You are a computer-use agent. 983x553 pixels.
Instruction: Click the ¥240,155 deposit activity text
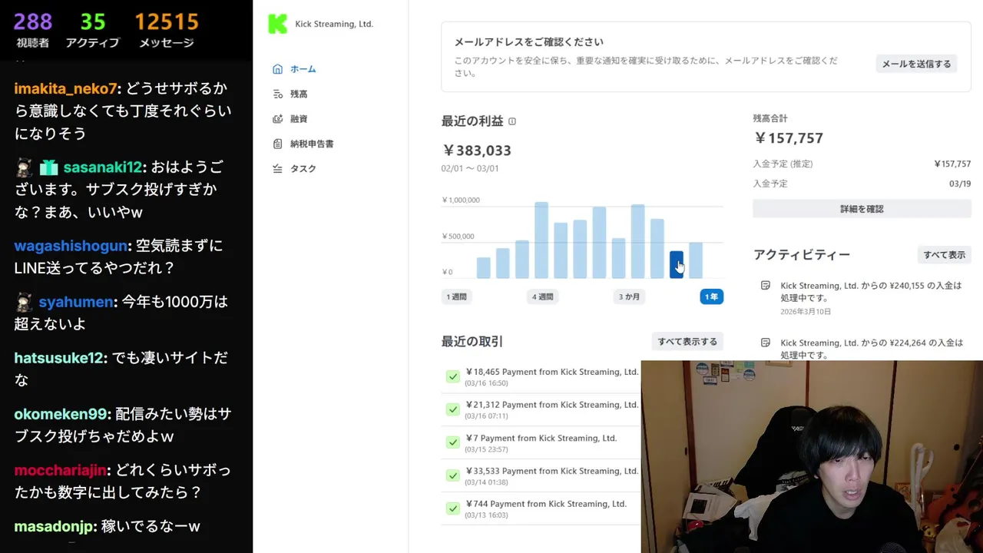click(871, 291)
